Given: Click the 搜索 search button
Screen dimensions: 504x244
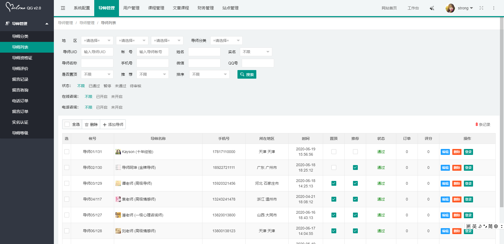Looking at the screenshot, I should point(247,74).
